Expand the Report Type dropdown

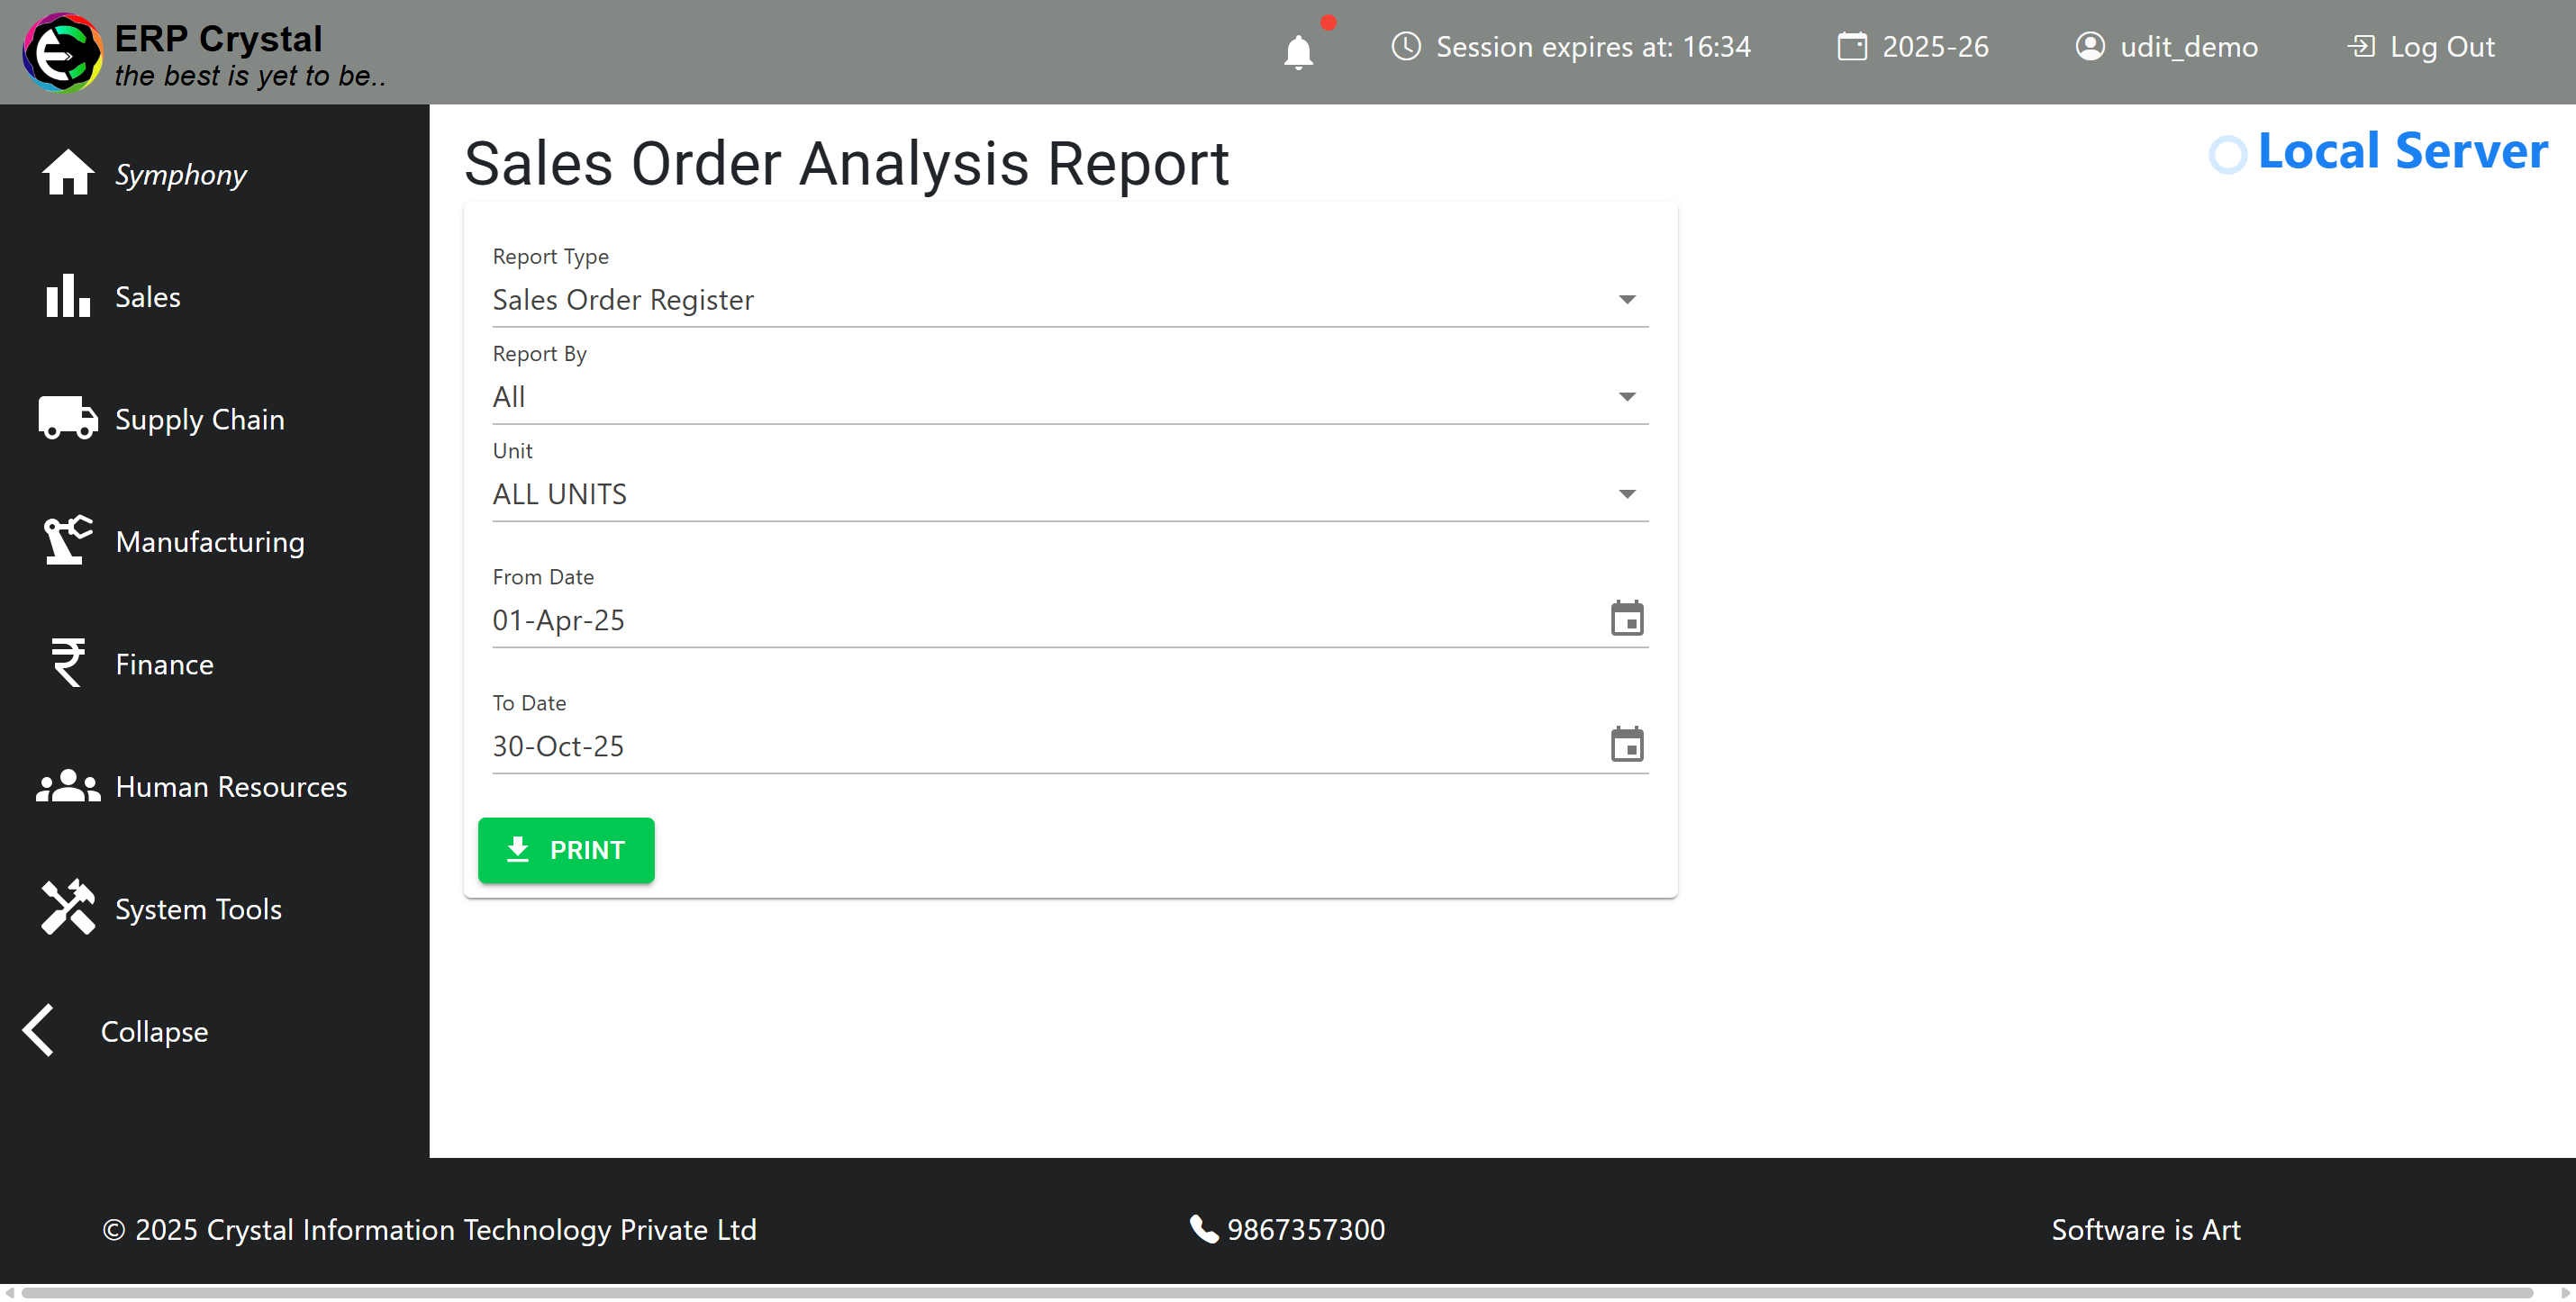pos(1626,300)
